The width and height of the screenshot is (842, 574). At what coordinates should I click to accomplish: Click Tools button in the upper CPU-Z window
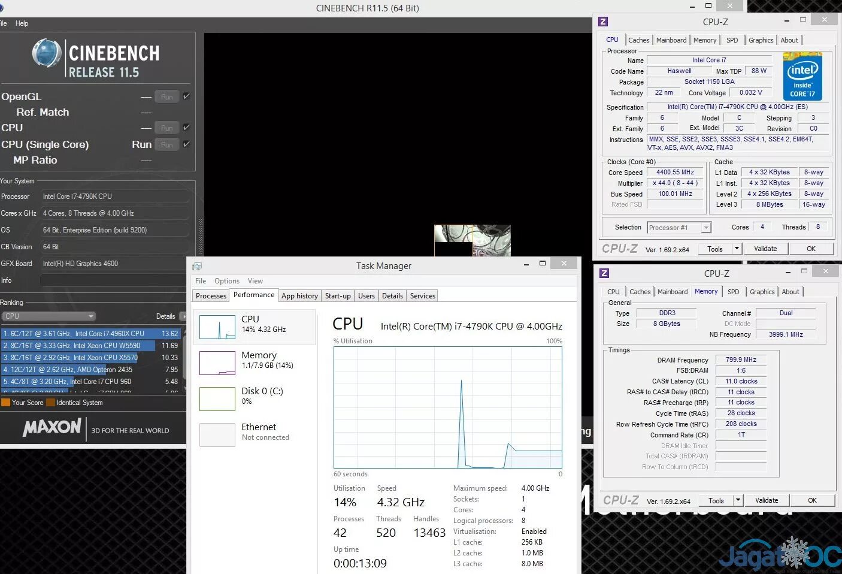(x=715, y=249)
